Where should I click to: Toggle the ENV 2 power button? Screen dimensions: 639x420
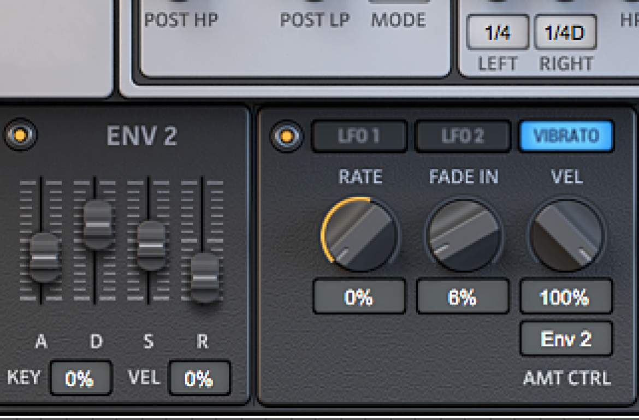[x=20, y=134]
